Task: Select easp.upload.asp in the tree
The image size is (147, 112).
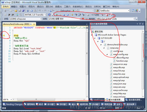Action: point(121,77)
